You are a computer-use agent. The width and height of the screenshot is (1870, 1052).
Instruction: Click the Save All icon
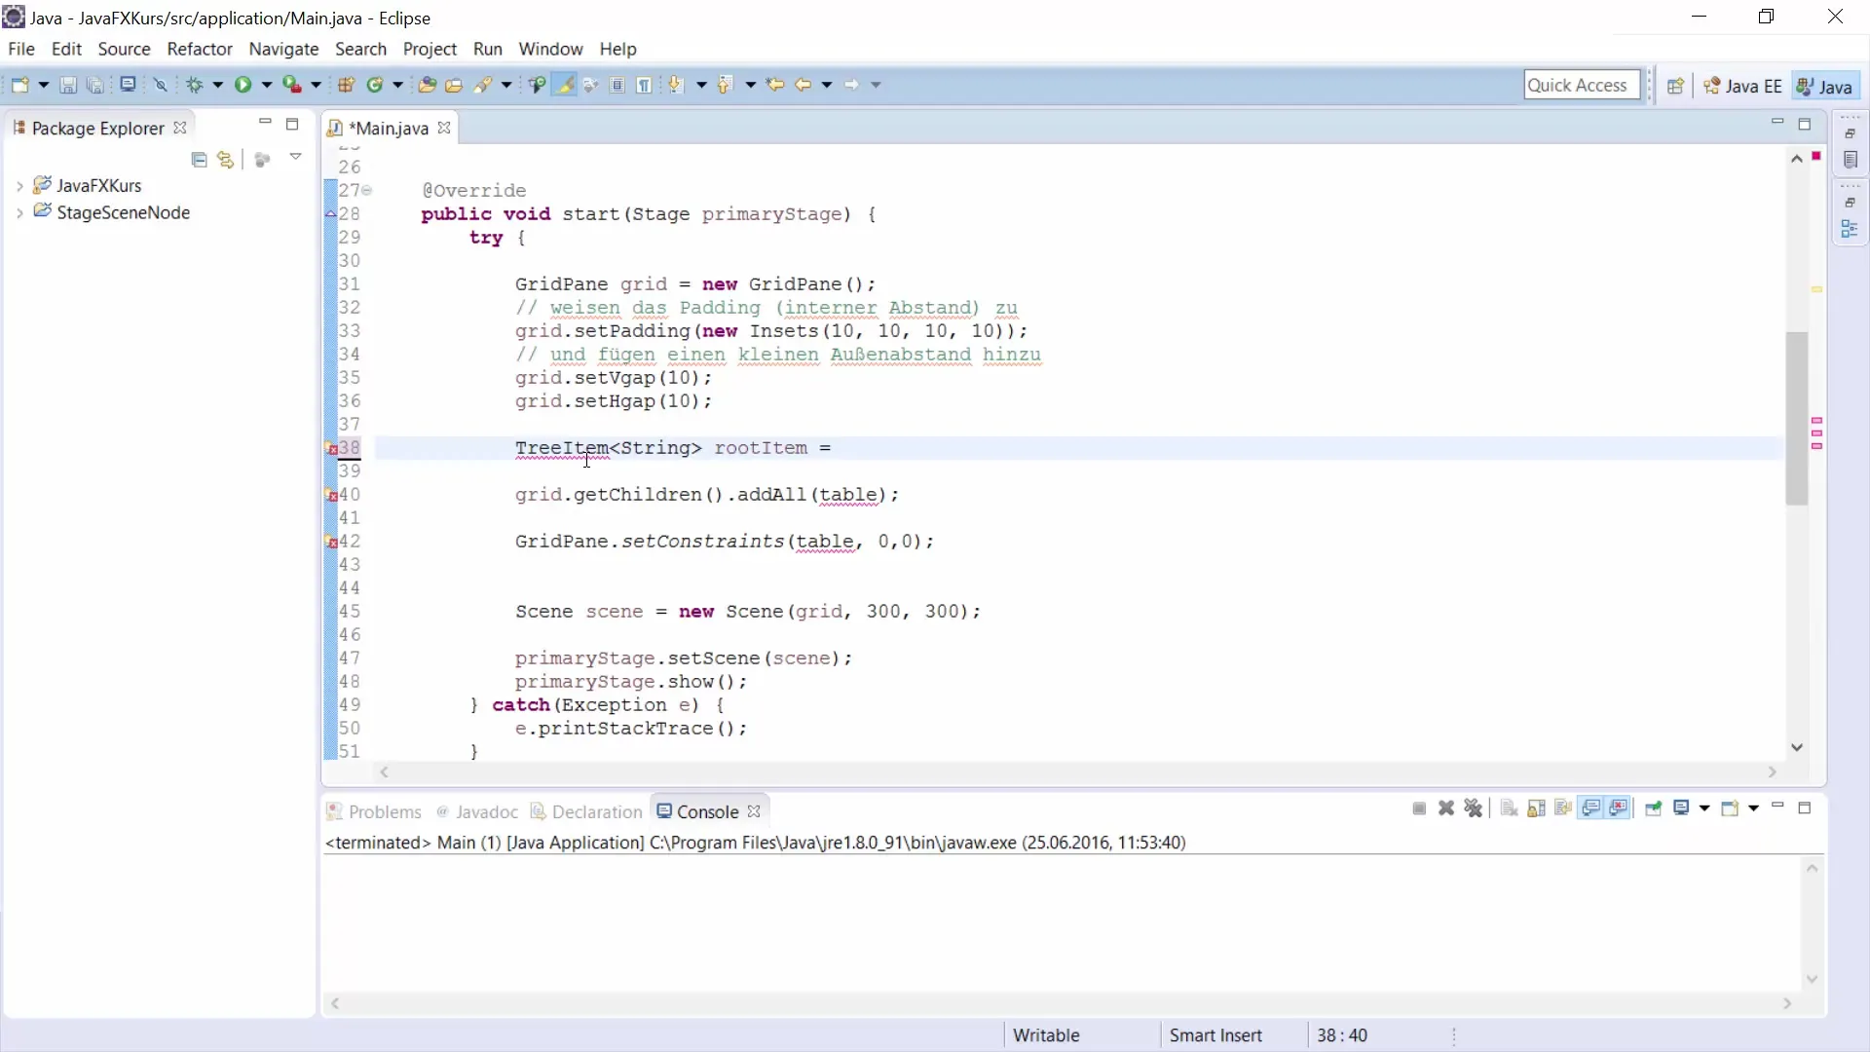point(95,85)
